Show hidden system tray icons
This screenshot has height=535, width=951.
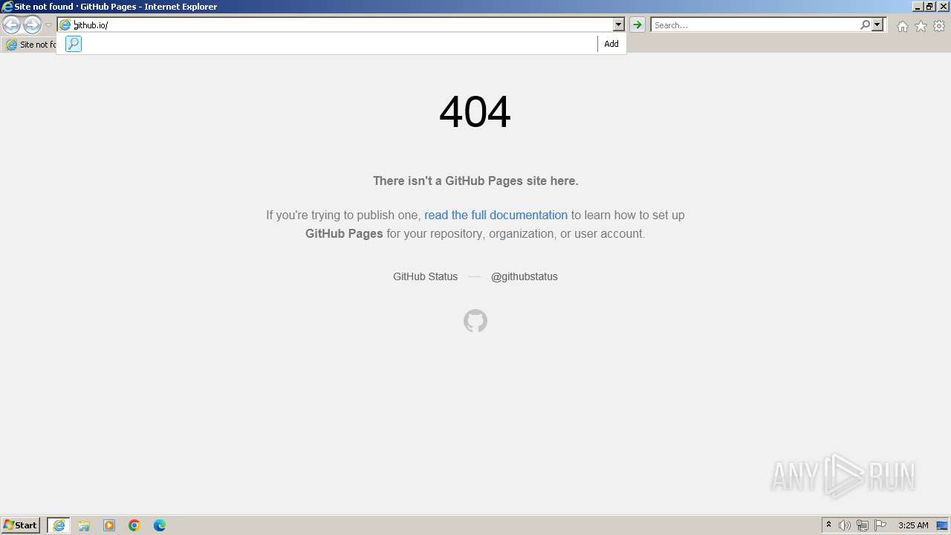pos(829,525)
